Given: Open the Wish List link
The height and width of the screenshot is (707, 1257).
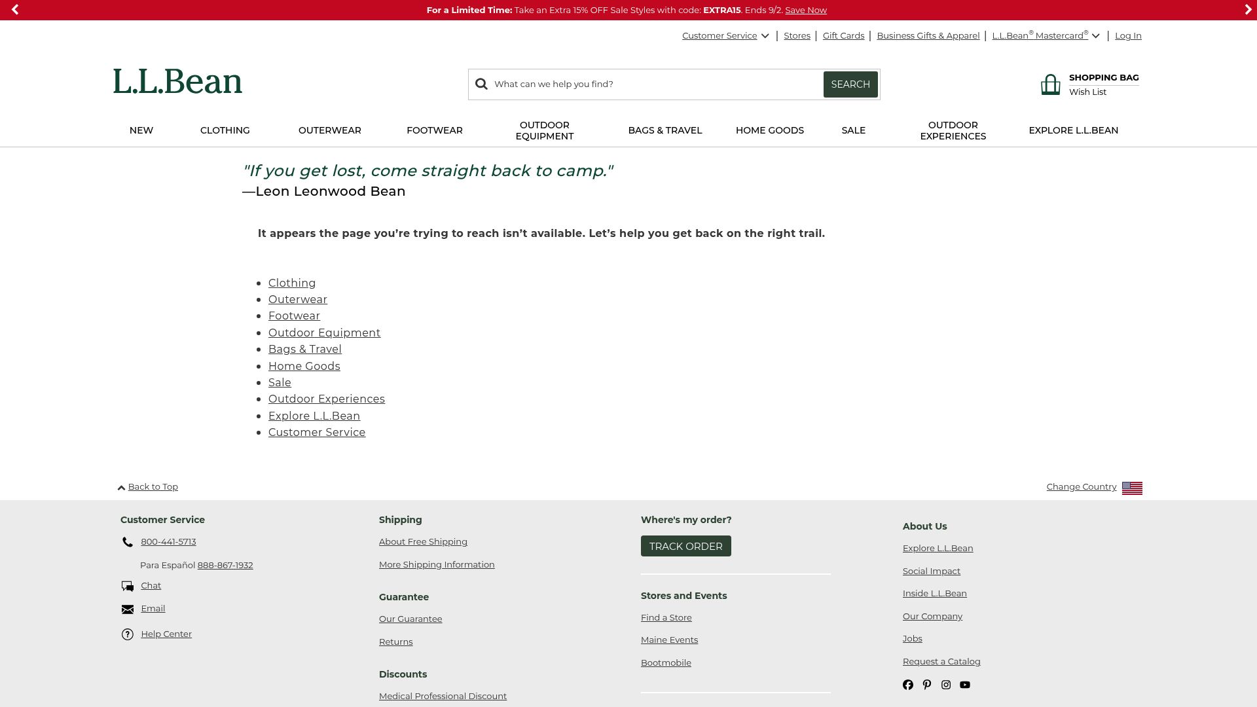Looking at the screenshot, I should point(1087,92).
